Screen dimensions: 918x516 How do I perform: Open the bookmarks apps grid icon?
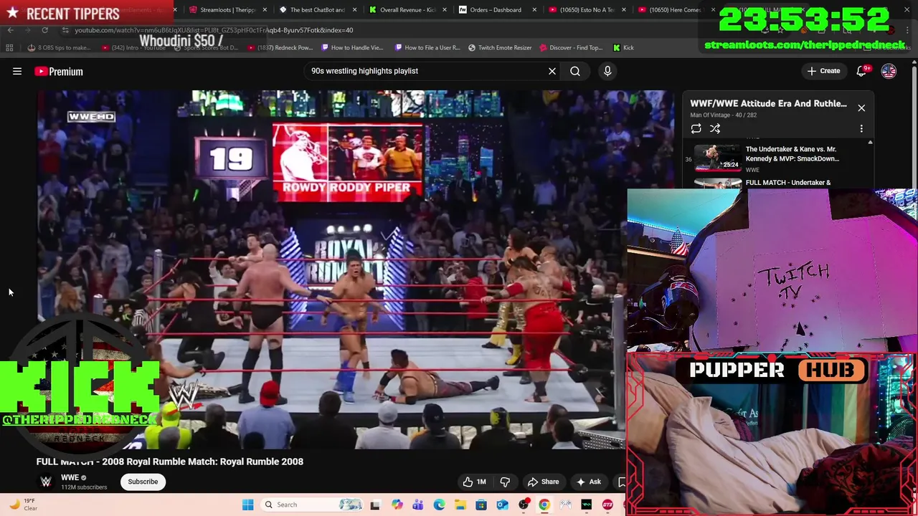tap(9, 47)
